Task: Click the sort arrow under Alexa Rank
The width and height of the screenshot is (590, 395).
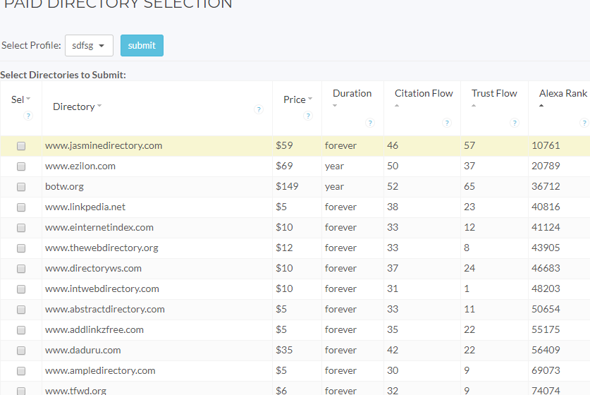Action: point(541,106)
